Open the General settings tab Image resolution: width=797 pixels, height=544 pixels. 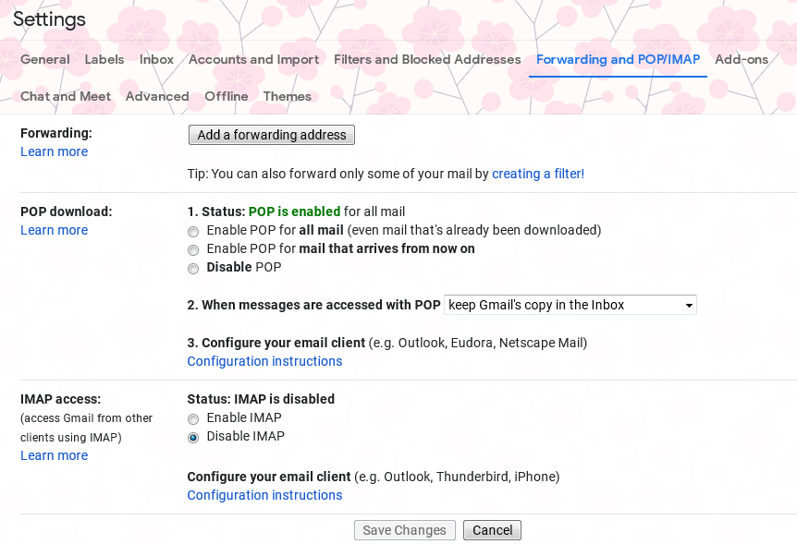click(44, 59)
